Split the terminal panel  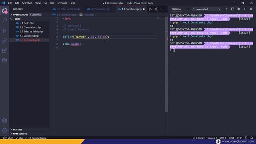pyautogui.click(x=232, y=9)
